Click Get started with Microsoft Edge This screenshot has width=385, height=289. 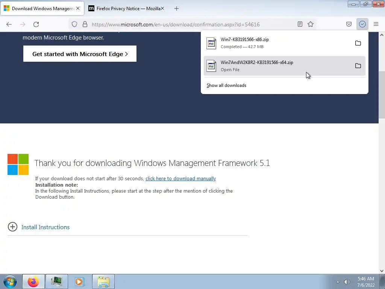point(80,54)
